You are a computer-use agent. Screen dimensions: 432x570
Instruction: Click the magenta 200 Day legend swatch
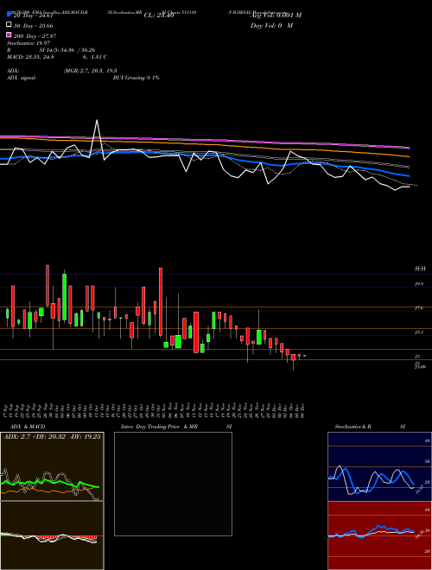coord(9,35)
